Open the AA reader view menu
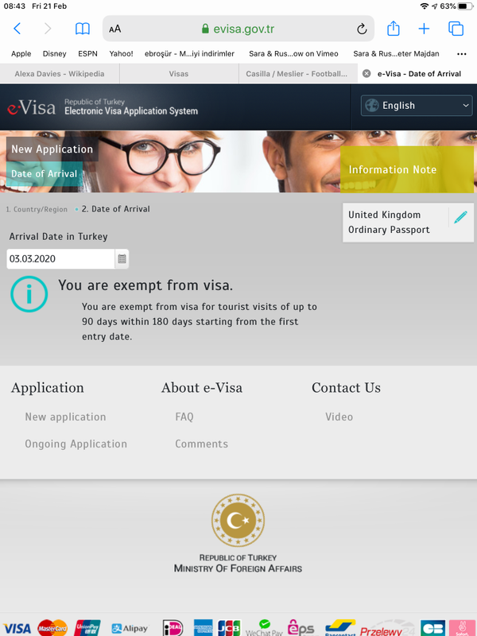The width and height of the screenshot is (477, 636). (x=114, y=29)
